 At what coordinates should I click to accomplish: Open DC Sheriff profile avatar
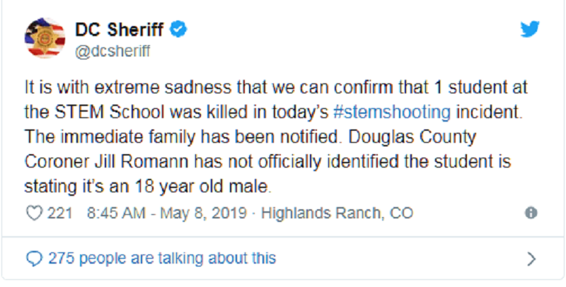[45, 38]
